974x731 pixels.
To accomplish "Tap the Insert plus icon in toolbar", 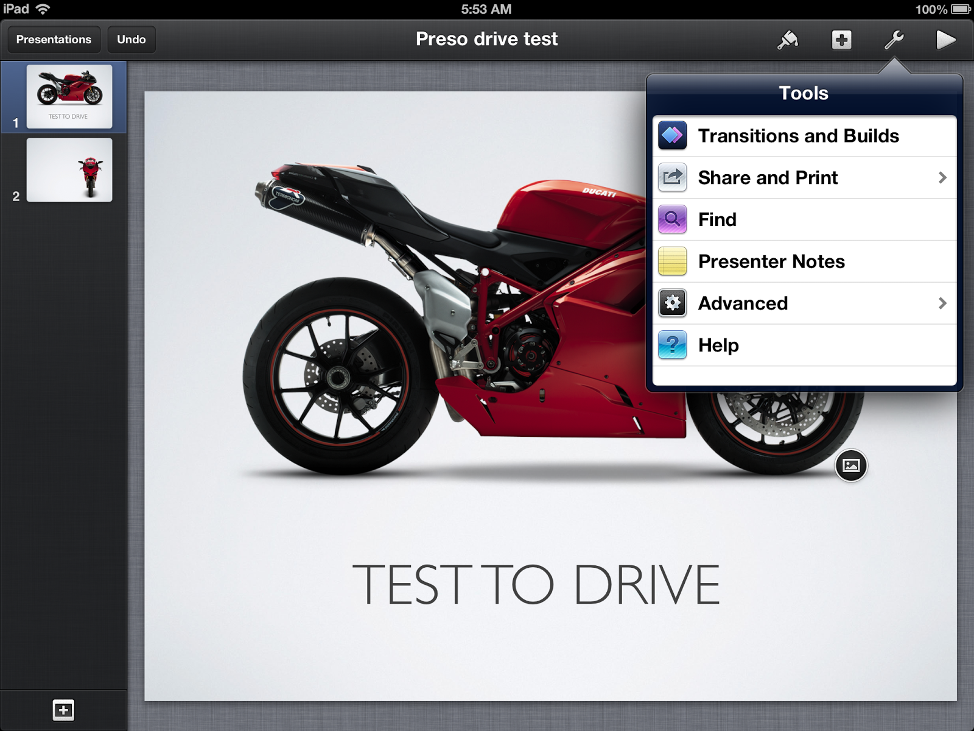I will tap(841, 40).
